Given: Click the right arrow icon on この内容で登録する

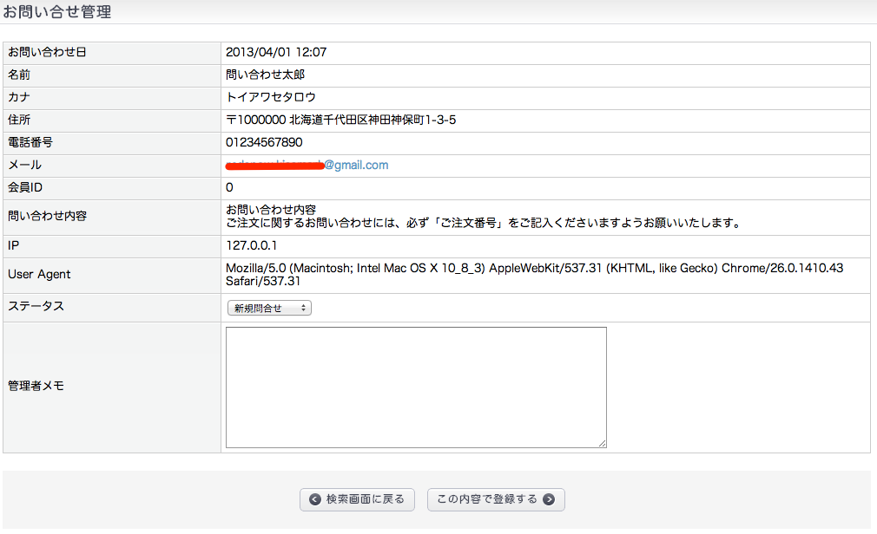Looking at the screenshot, I should coord(550,499).
